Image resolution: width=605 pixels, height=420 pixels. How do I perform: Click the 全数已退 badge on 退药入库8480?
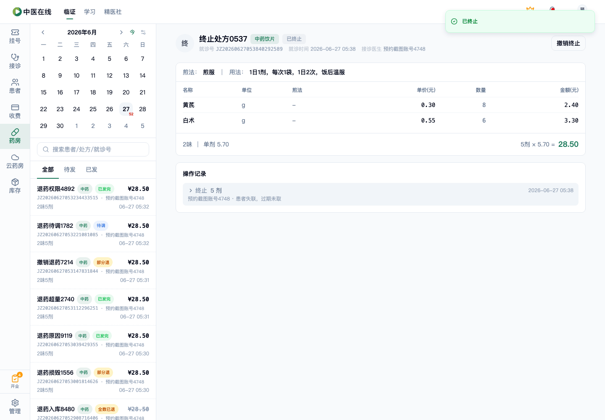[106, 410]
